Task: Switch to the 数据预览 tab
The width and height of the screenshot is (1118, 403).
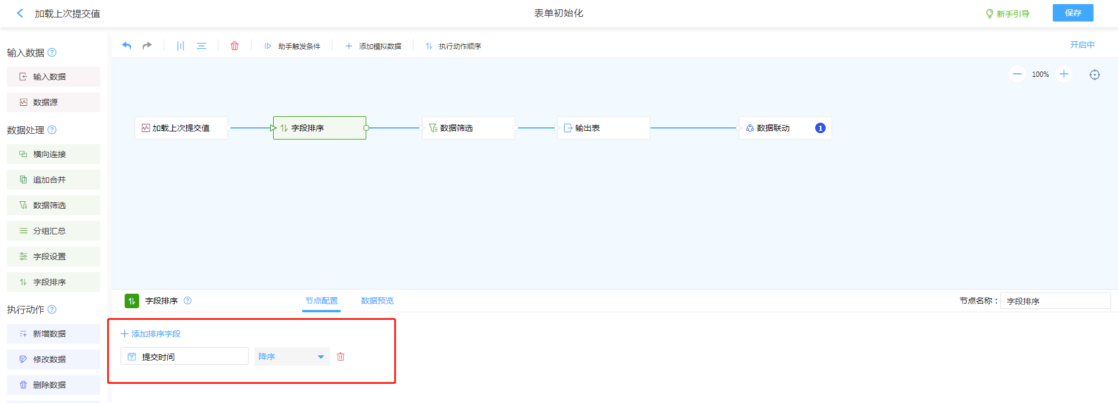Action: (x=377, y=301)
